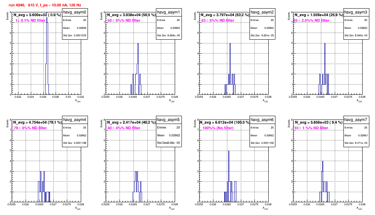Click the 0.022 x-axis tick of havg_asym0 plot
The width and height of the screenshot is (375, 215).
(x=18, y=97)
